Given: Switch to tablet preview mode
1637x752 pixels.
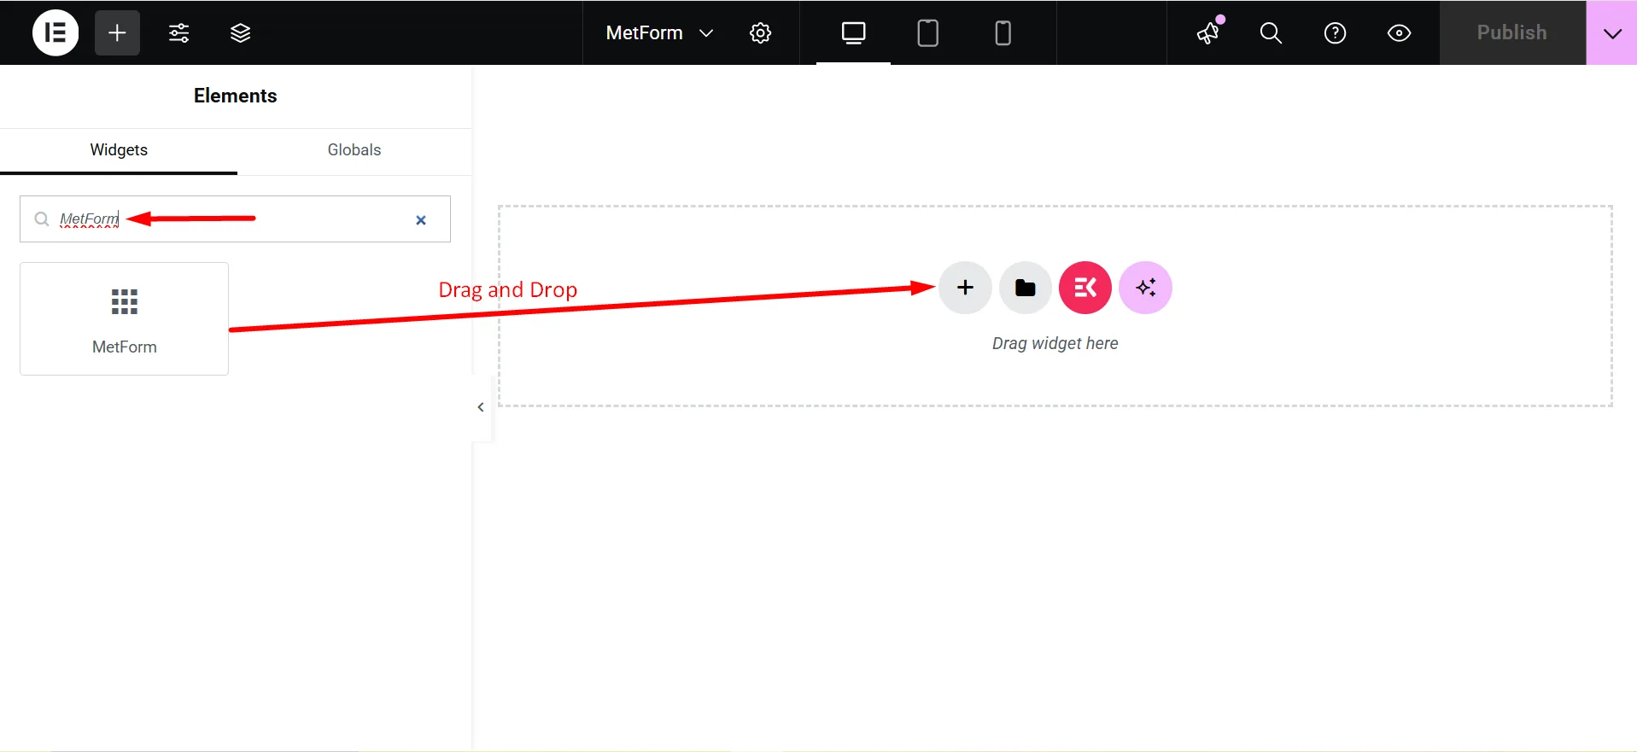Looking at the screenshot, I should (x=927, y=32).
